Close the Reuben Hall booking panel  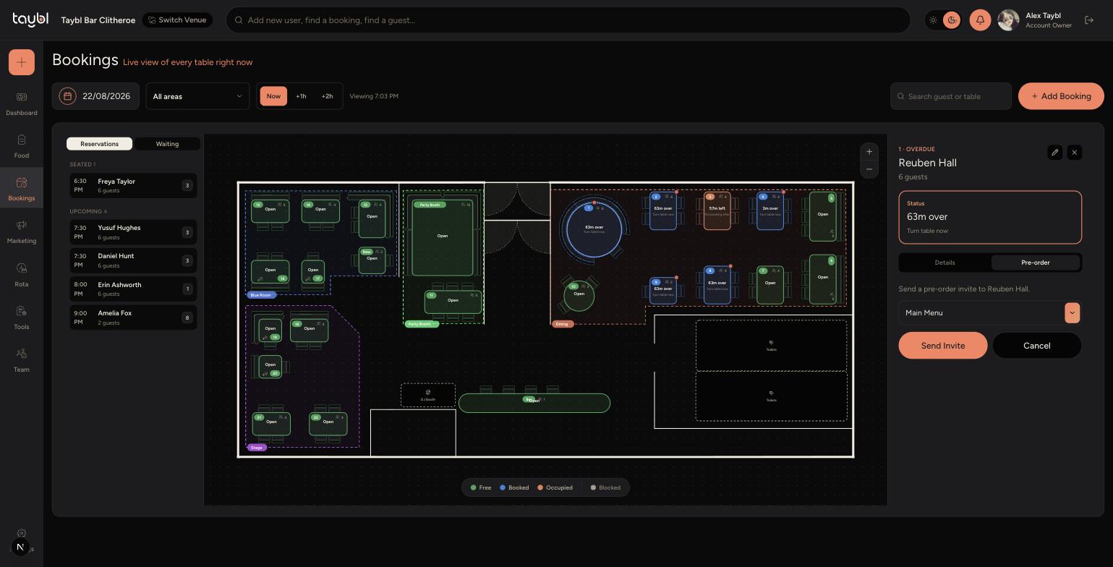pyautogui.click(x=1075, y=153)
